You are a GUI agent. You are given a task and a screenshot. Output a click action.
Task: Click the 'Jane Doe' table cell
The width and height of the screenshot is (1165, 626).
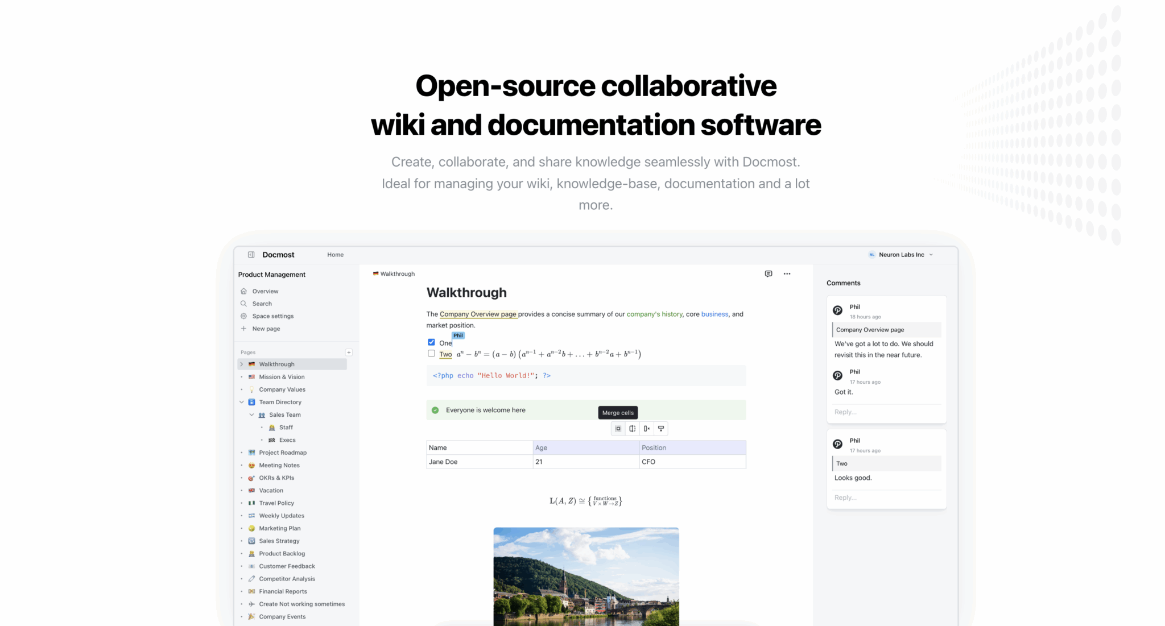(x=480, y=462)
